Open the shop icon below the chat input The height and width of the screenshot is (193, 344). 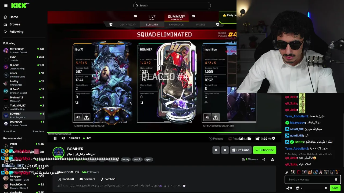point(298,188)
